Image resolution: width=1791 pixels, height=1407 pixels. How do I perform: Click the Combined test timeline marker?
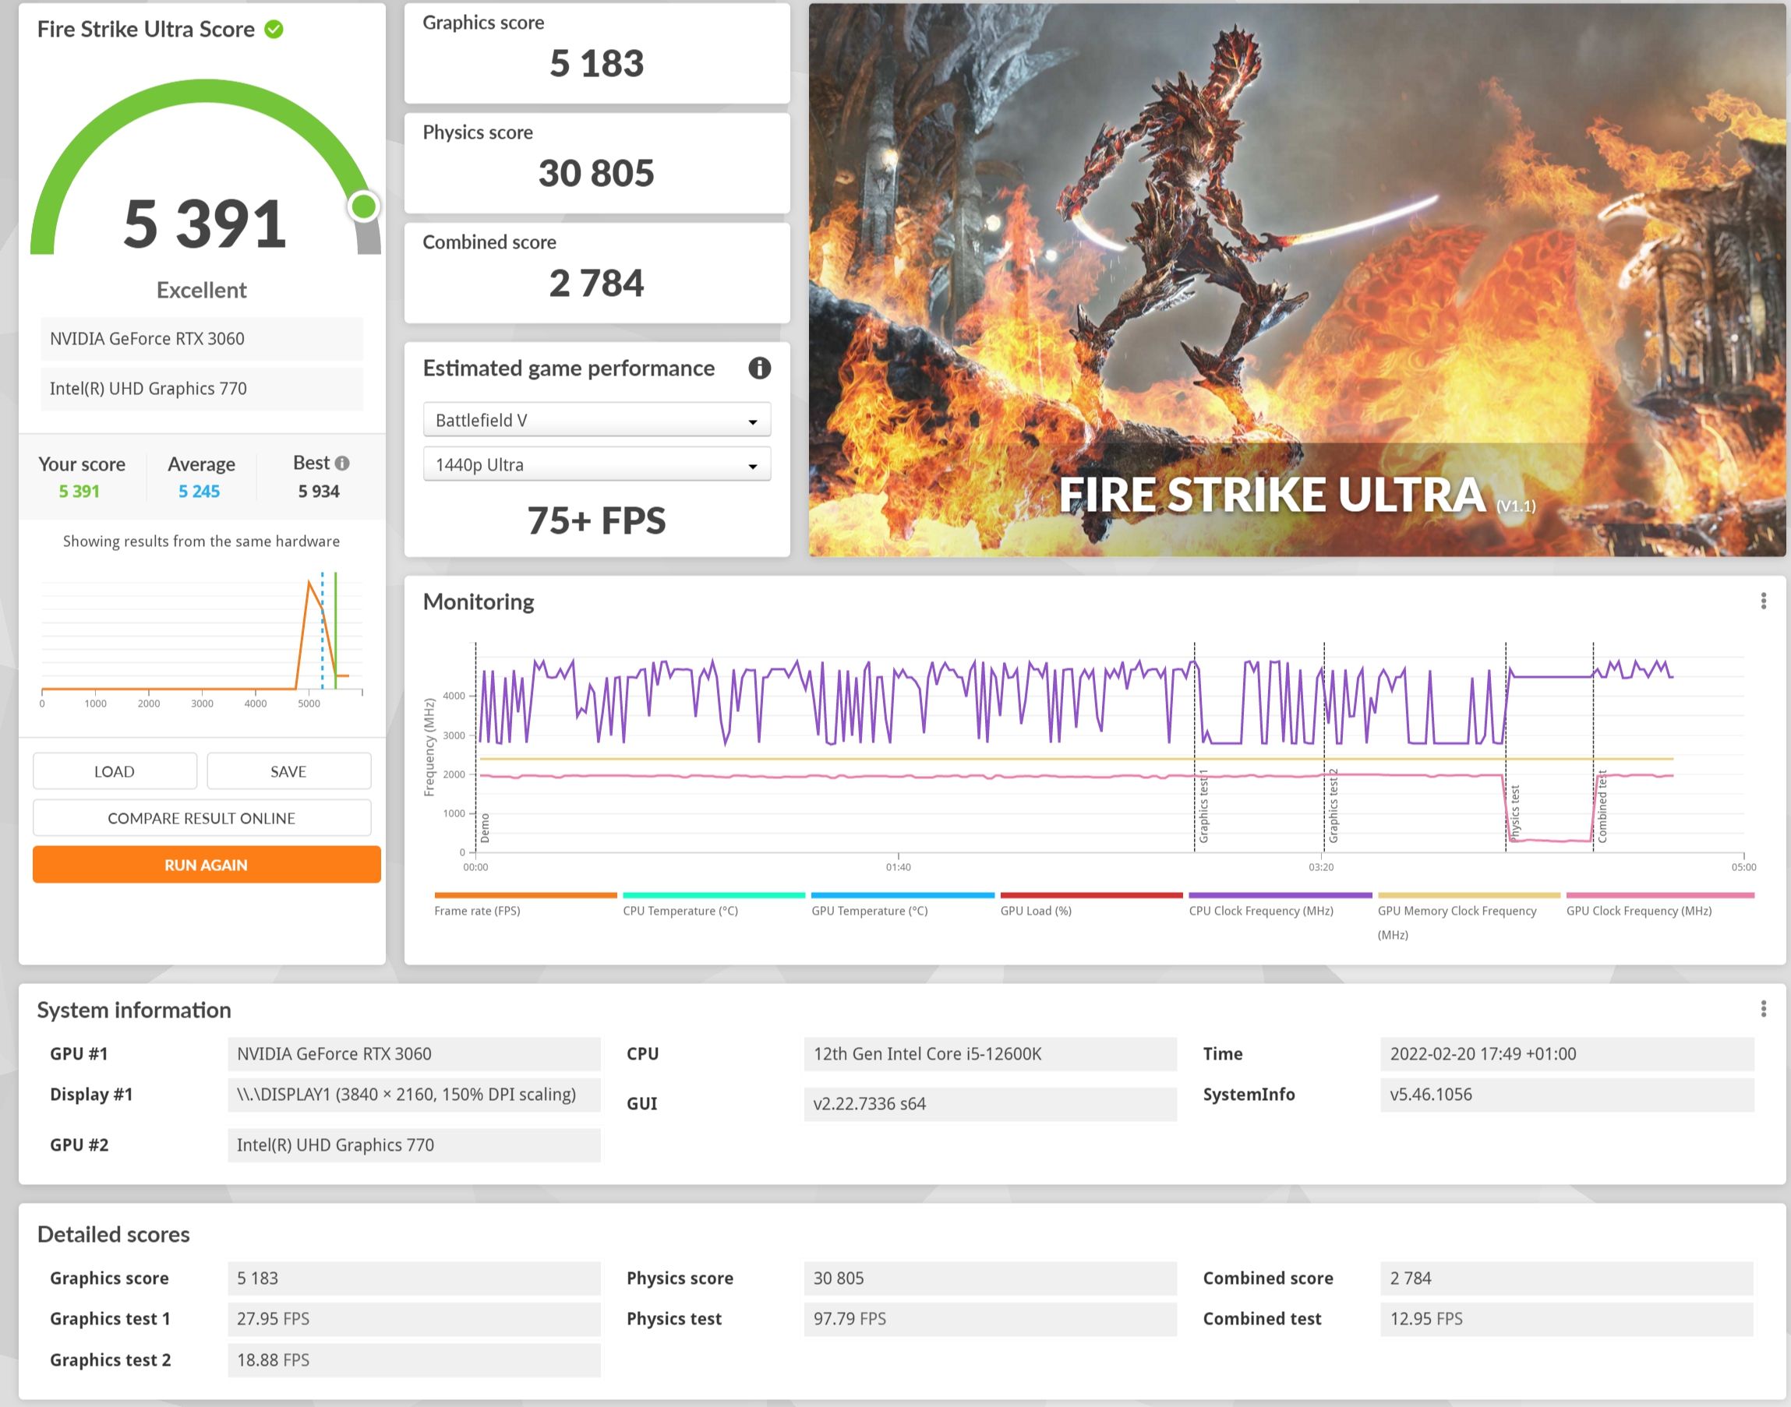click(x=1602, y=806)
